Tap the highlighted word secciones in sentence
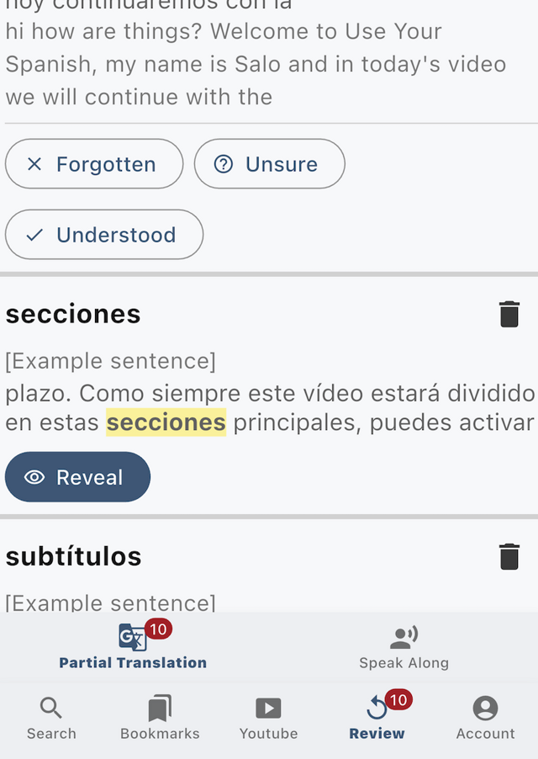The height and width of the screenshot is (759, 538). point(166,422)
